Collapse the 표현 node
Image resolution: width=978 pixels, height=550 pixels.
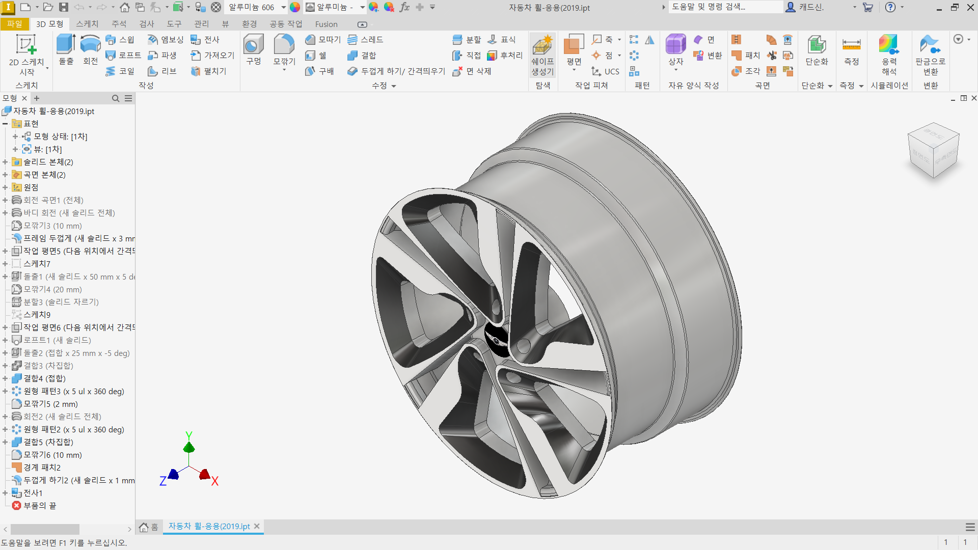point(5,124)
